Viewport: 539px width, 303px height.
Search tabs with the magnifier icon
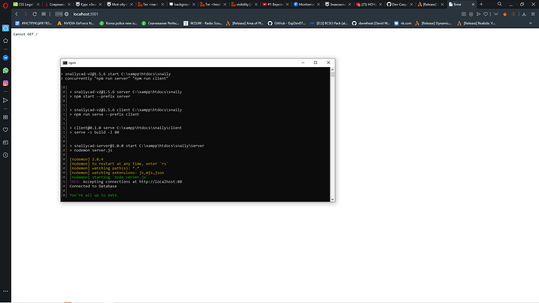click(x=499, y=4)
